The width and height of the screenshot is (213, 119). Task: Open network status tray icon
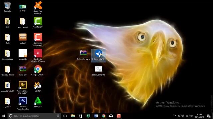(187, 116)
